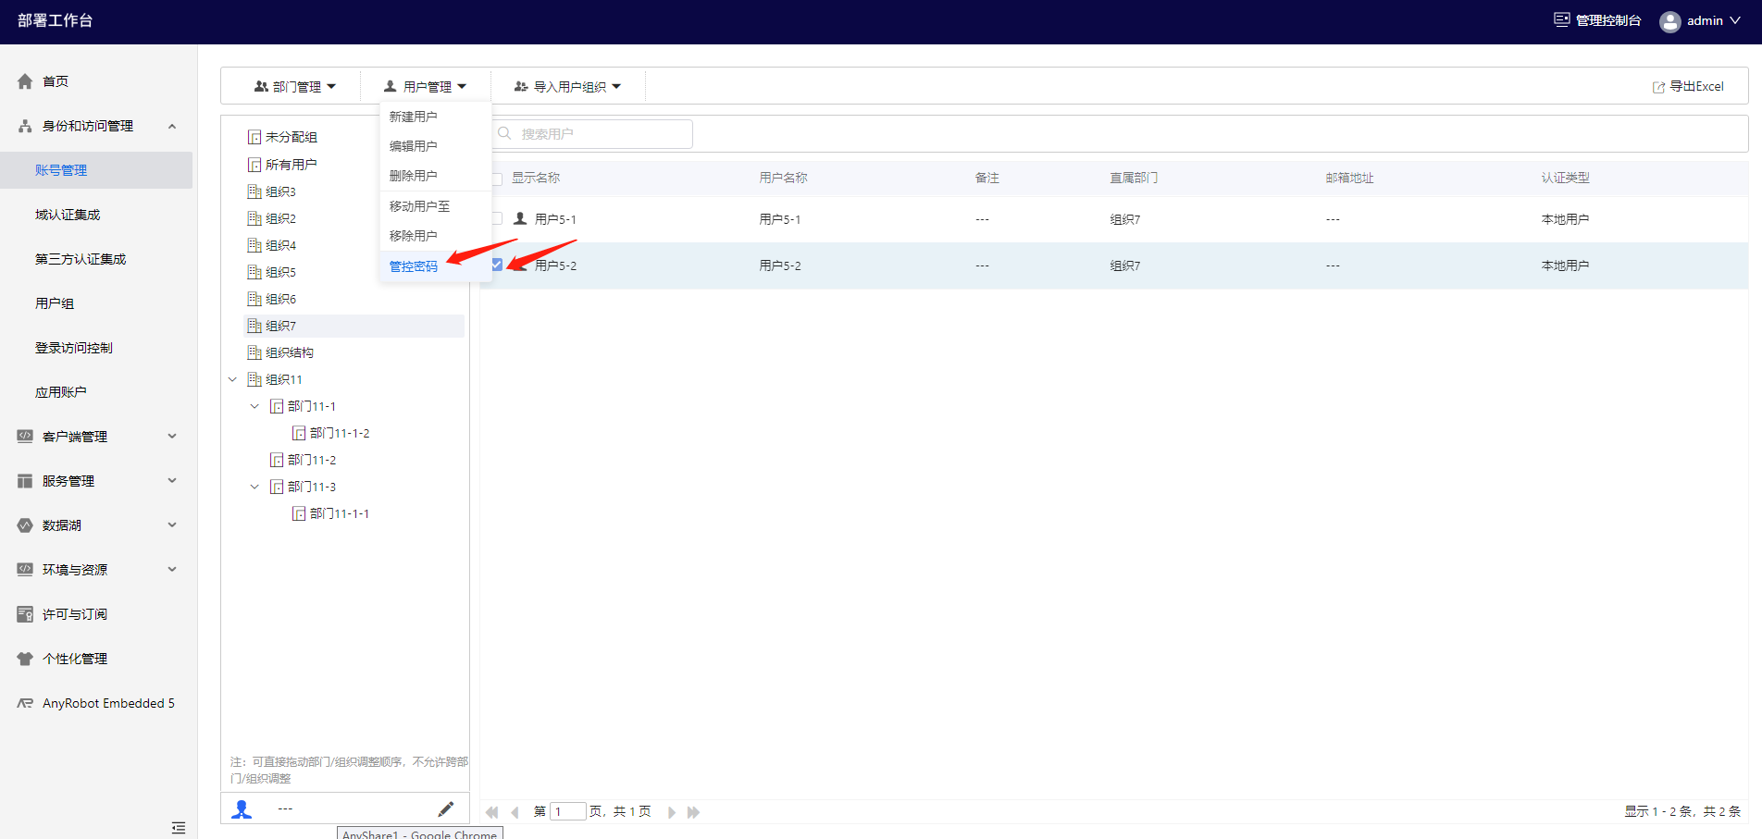Open the 部门管理 dropdown
This screenshot has width=1762, height=839.
click(x=294, y=86)
